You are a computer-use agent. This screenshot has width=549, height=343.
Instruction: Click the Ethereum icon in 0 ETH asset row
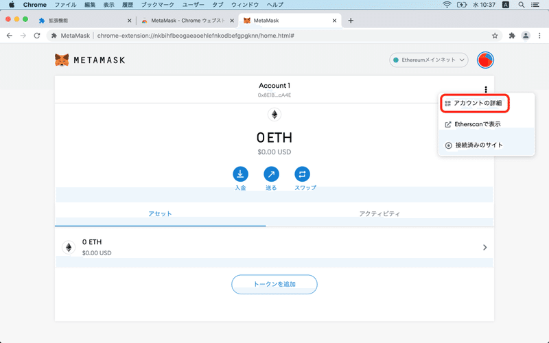point(69,248)
